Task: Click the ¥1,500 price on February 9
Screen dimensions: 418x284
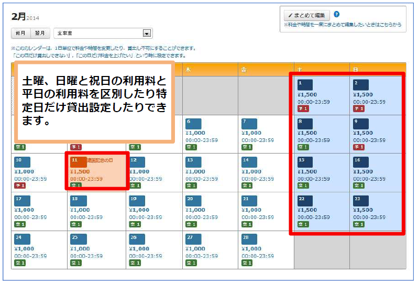Action: [x=363, y=133]
